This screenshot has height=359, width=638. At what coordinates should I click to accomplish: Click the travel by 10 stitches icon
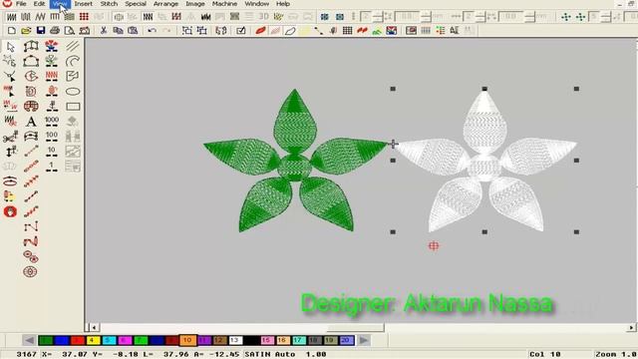[x=52, y=151]
